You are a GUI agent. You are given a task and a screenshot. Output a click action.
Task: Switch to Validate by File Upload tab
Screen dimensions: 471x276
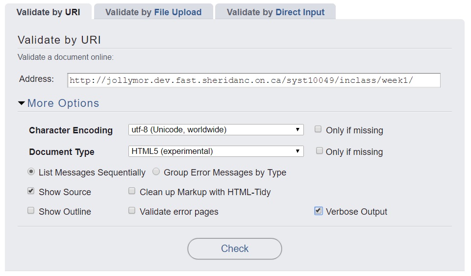153,12
